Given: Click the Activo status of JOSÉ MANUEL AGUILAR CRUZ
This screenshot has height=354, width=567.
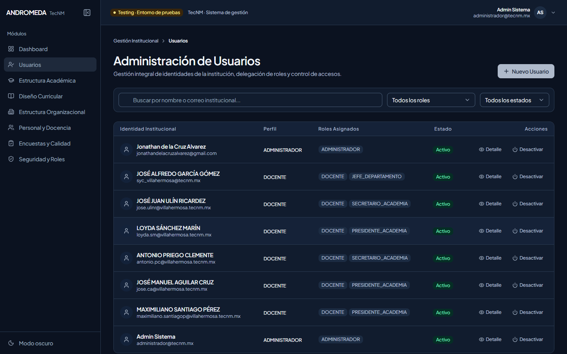Looking at the screenshot, I should (443, 286).
